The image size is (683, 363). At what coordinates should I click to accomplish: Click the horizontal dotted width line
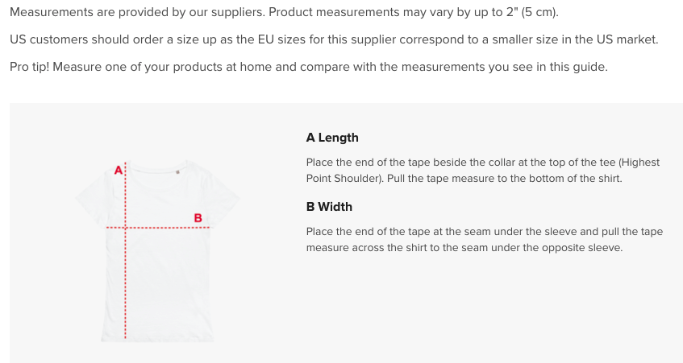[x=158, y=227]
